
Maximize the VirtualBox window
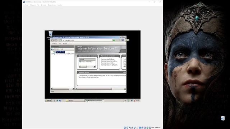point(155,2)
